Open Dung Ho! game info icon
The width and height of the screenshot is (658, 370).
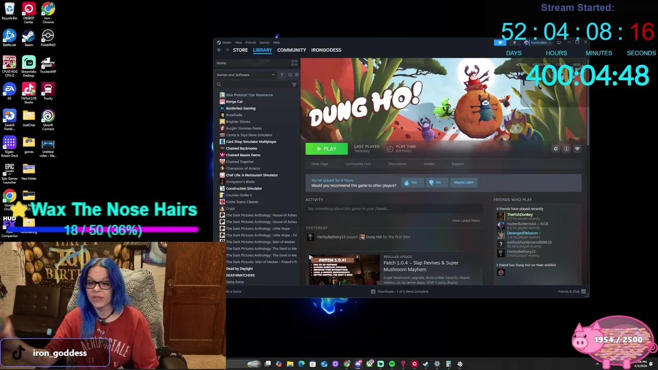pos(566,149)
